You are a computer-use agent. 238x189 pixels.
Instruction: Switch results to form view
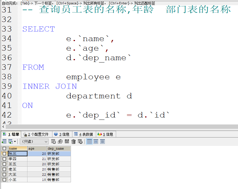pos(96,141)
